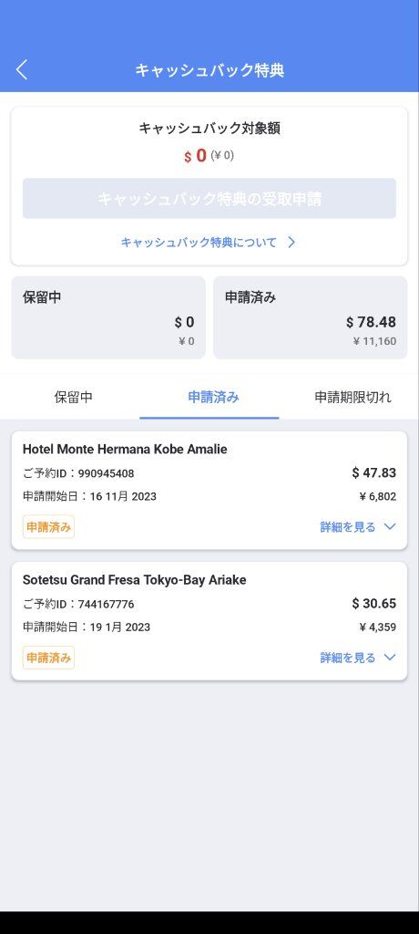Click the Sotetsu Grand Fresa details chevron
This screenshot has width=419, height=934.
pos(390,657)
